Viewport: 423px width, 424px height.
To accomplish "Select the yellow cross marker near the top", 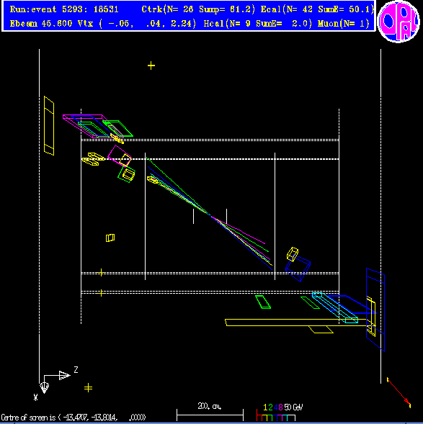I will [151, 66].
